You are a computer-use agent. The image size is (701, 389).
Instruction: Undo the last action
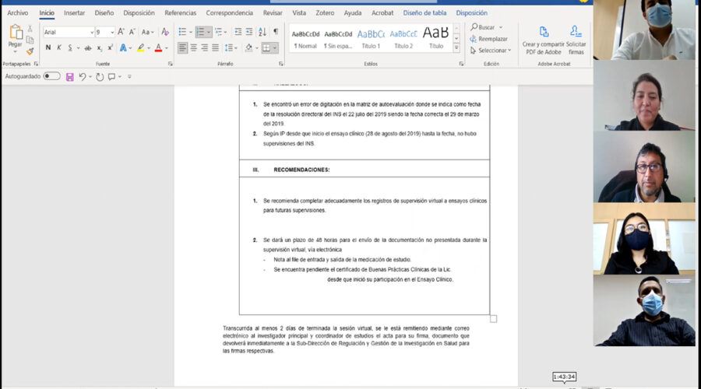83,77
